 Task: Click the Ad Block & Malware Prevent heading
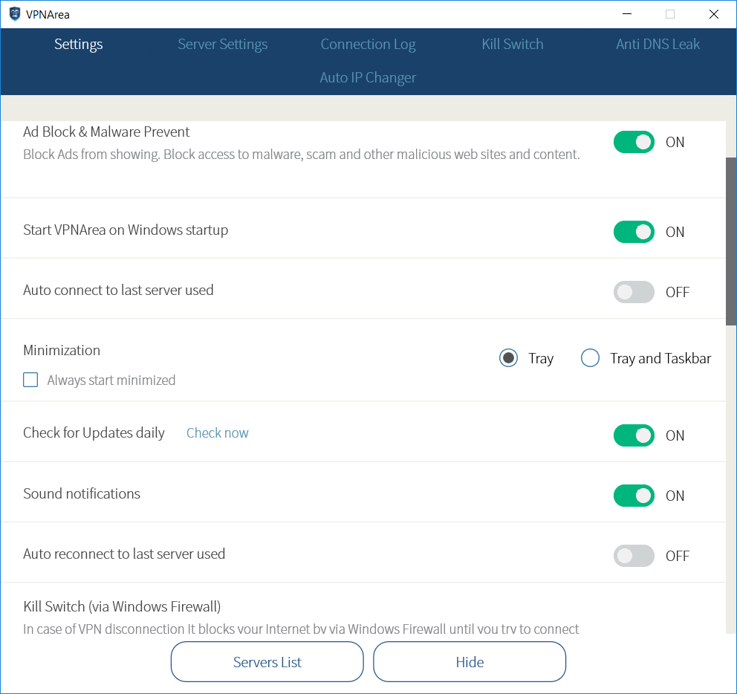tap(106, 132)
